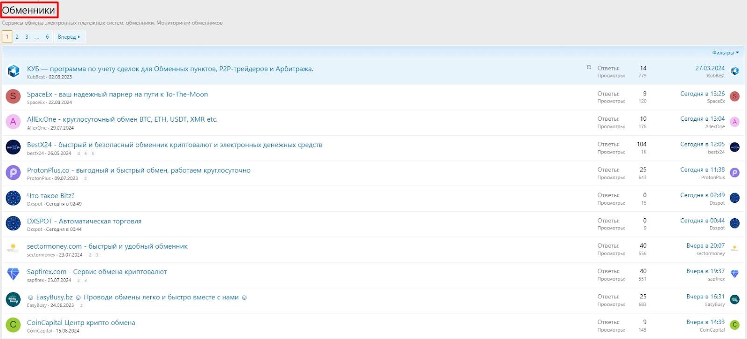Go to page 1 of thread list
Viewport: 747px width, 339px height.
click(x=7, y=37)
